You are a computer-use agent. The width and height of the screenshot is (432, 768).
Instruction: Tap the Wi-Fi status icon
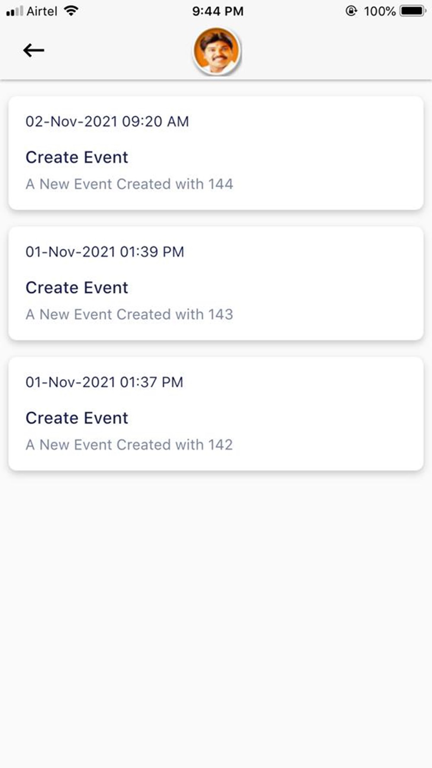coord(71,11)
